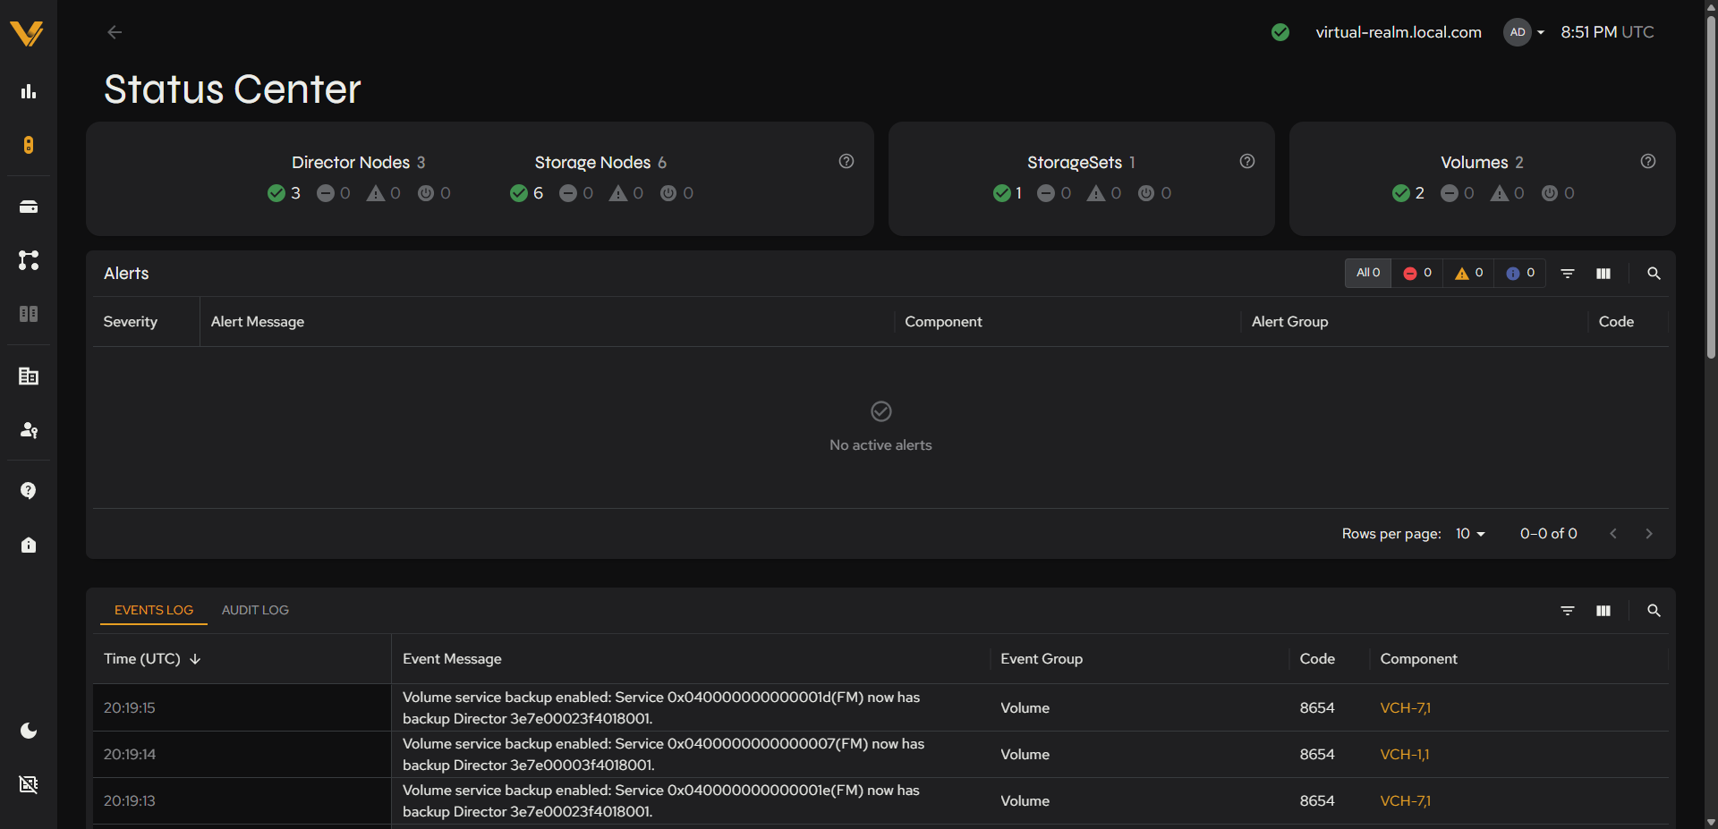Go to previous alerts page
Image resolution: width=1718 pixels, height=829 pixels.
coord(1613,534)
